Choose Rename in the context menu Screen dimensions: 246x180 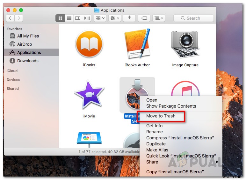[x=181, y=132]
